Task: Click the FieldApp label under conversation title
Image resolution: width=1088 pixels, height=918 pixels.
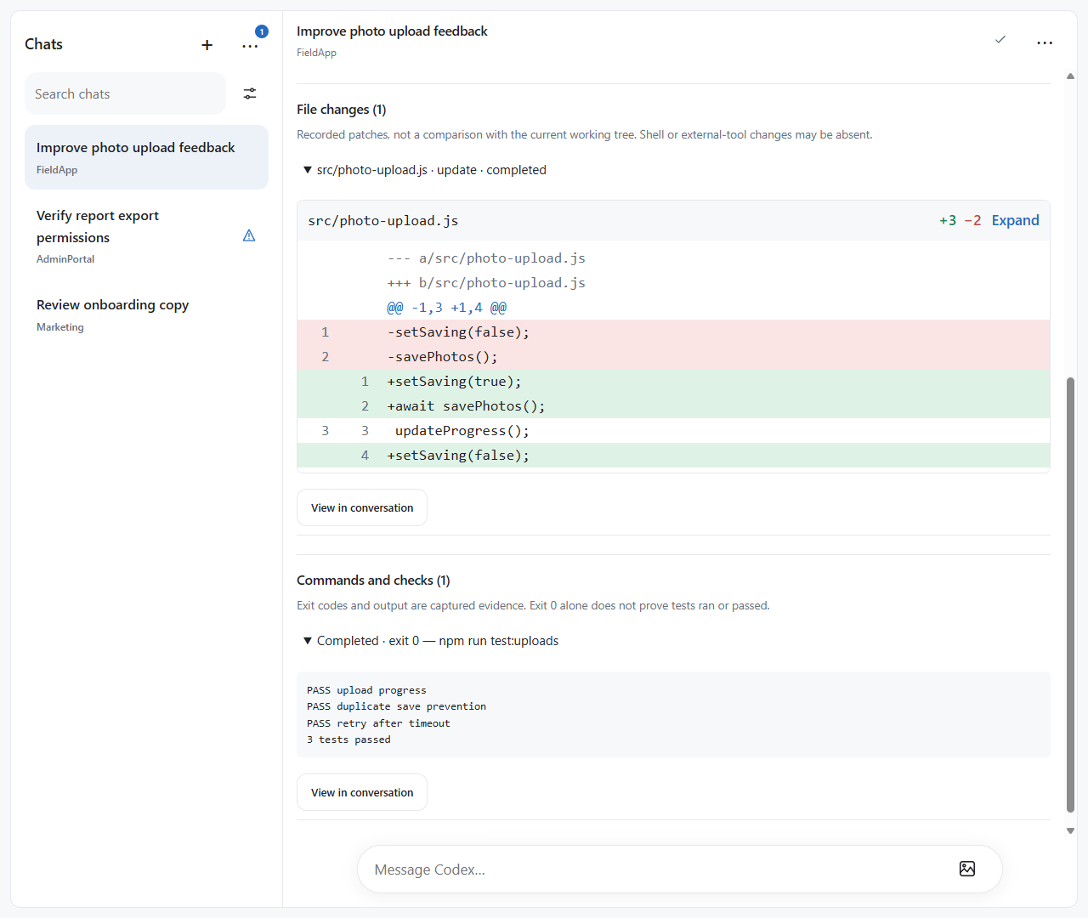Action: click(x=316, y=53)
